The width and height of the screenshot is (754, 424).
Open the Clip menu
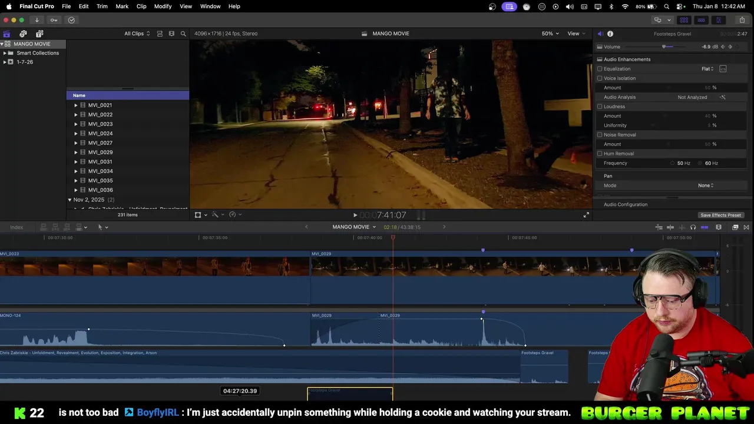coord(141,6)
